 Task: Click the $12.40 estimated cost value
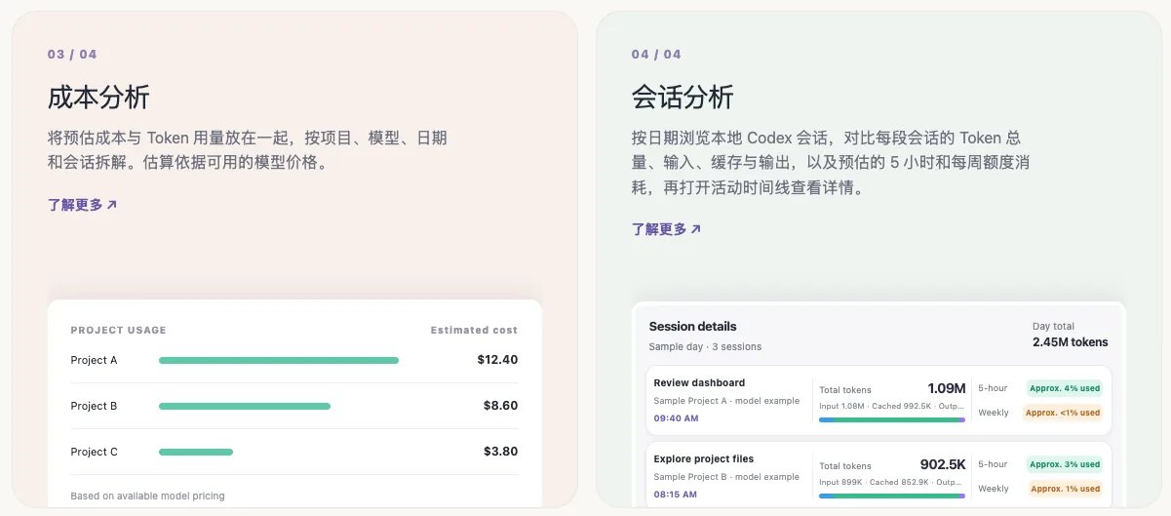click(497, 360)
